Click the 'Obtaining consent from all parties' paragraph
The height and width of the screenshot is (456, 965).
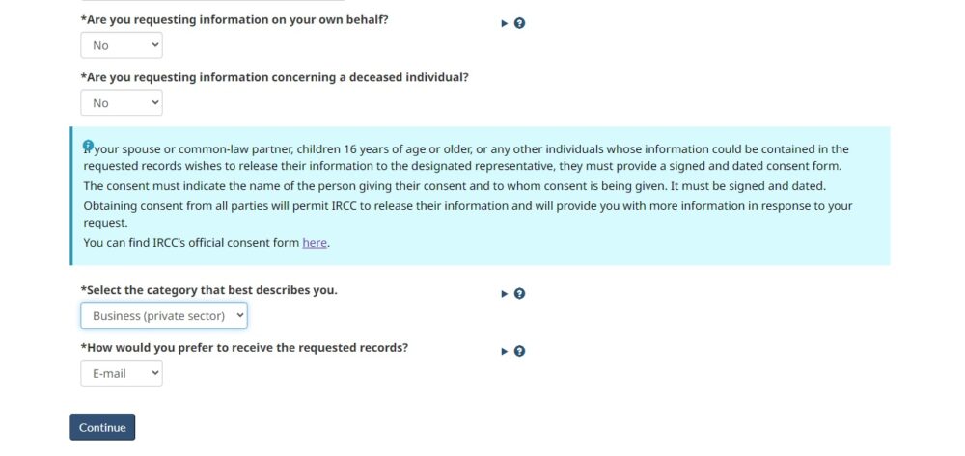[468, 214]
